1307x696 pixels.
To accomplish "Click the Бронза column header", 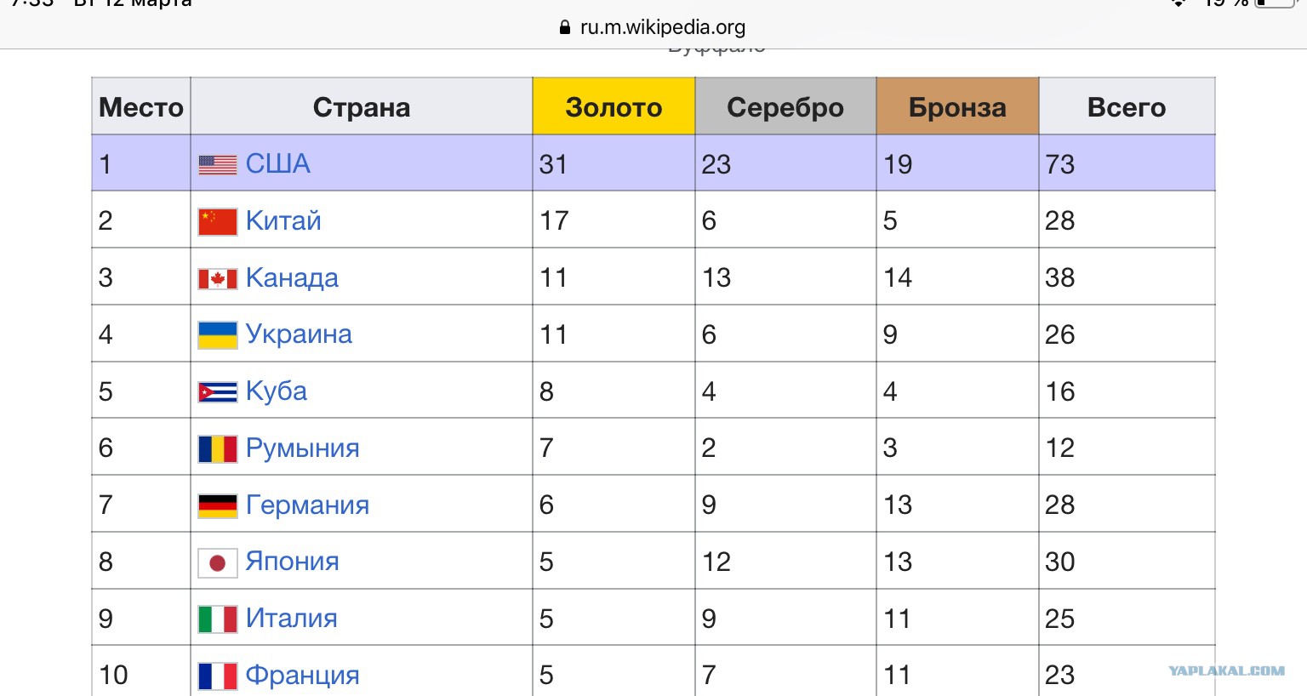I will [957, 107].
